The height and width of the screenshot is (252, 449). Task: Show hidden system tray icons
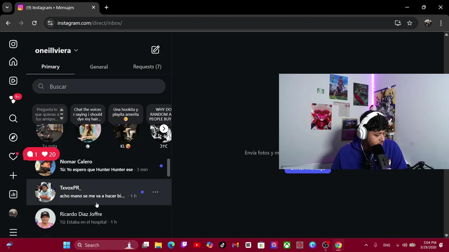coord(366,245)
